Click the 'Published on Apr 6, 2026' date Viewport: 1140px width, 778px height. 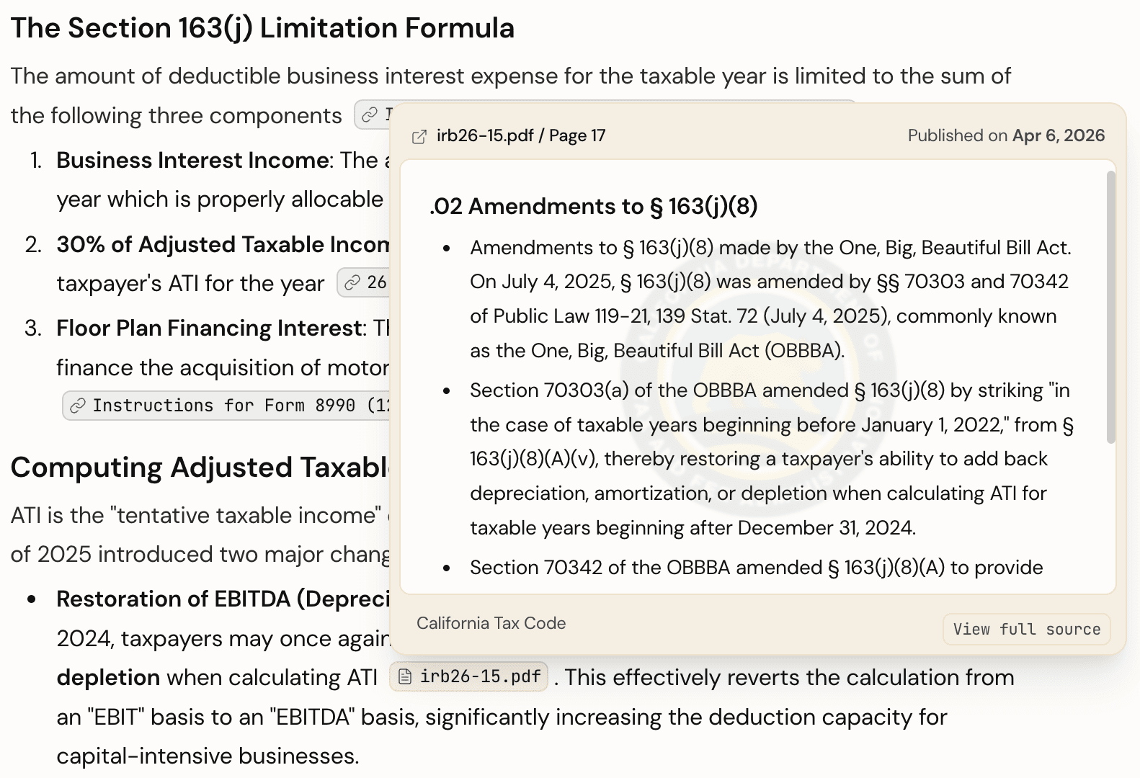click(1006, 135)
